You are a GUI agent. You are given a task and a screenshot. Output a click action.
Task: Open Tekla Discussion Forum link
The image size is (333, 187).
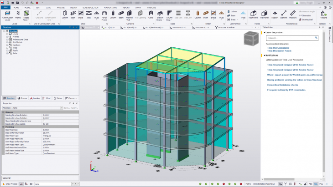click(279, 51)
